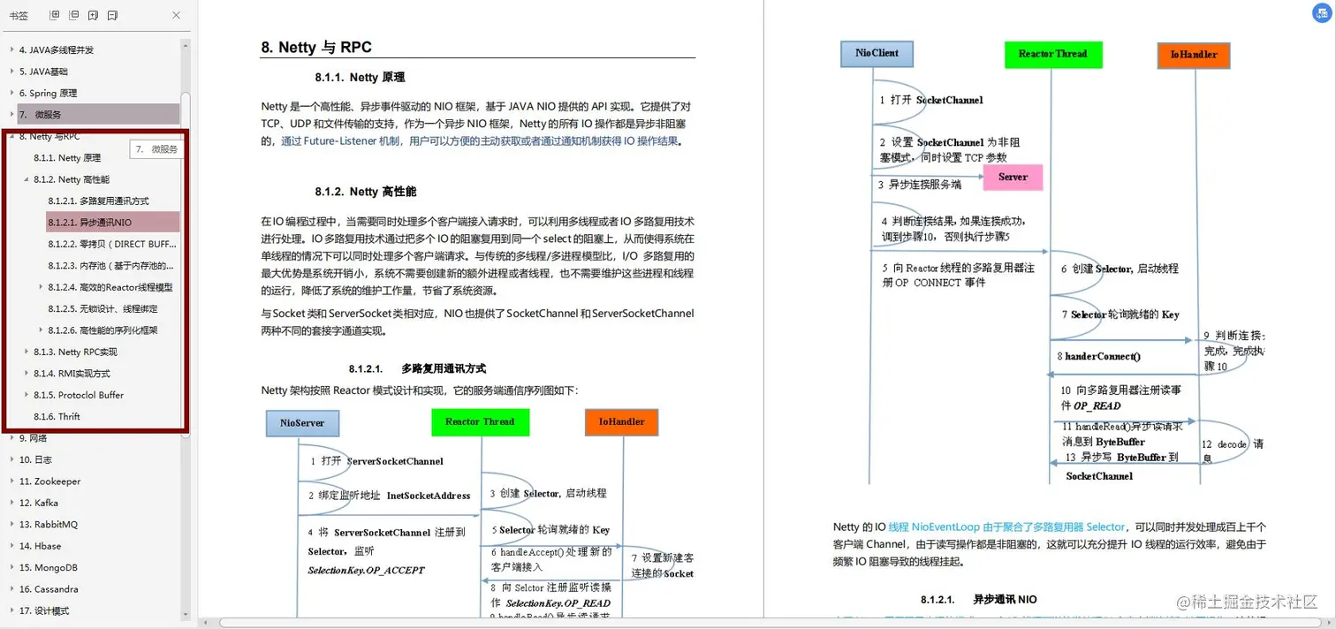
Task: Click the expand all bookmarks icon
Action: pos(55,15)
